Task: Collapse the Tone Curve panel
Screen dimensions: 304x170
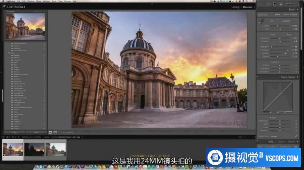Action: (298, 77)
